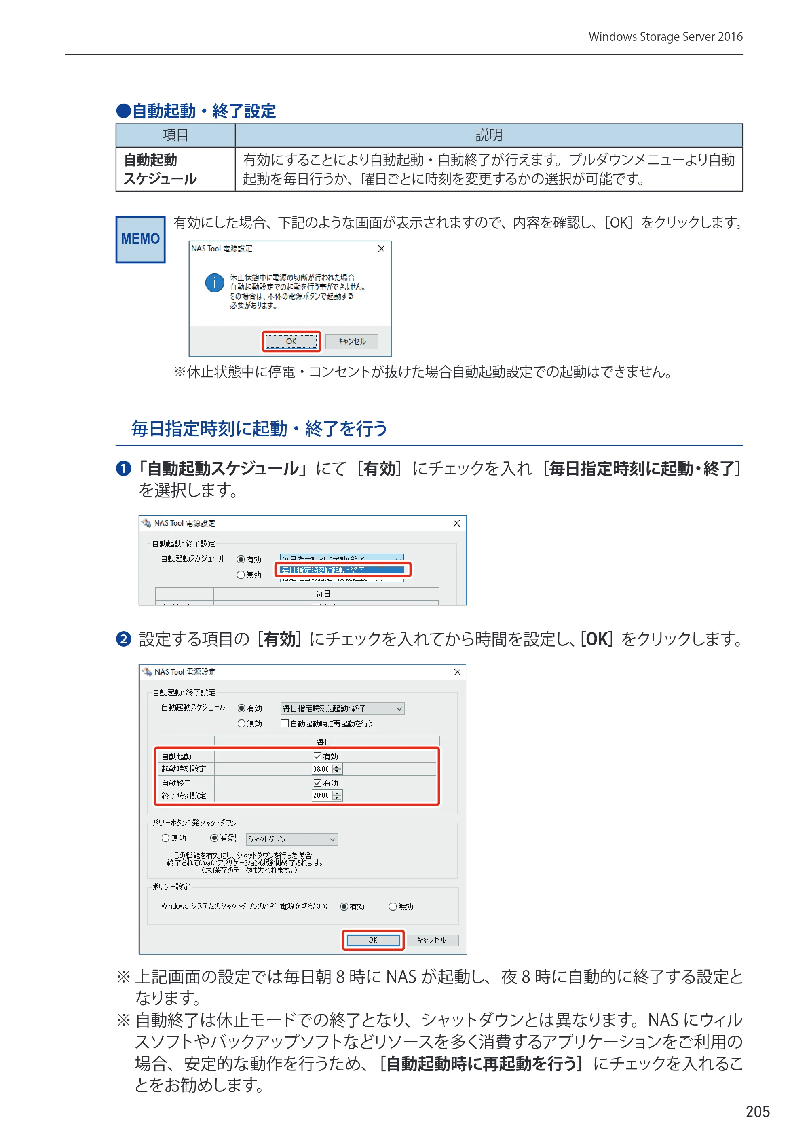
Task: Select 有効 under パワーボタン1発シャットダウン
Action: pyautogui.click(x=214, y=838)
